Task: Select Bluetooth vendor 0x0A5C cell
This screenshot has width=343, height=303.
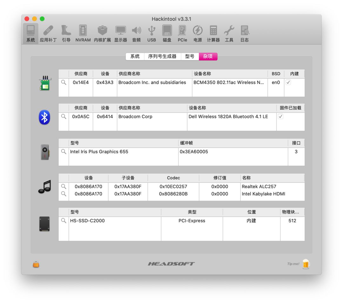Action: 81,116
